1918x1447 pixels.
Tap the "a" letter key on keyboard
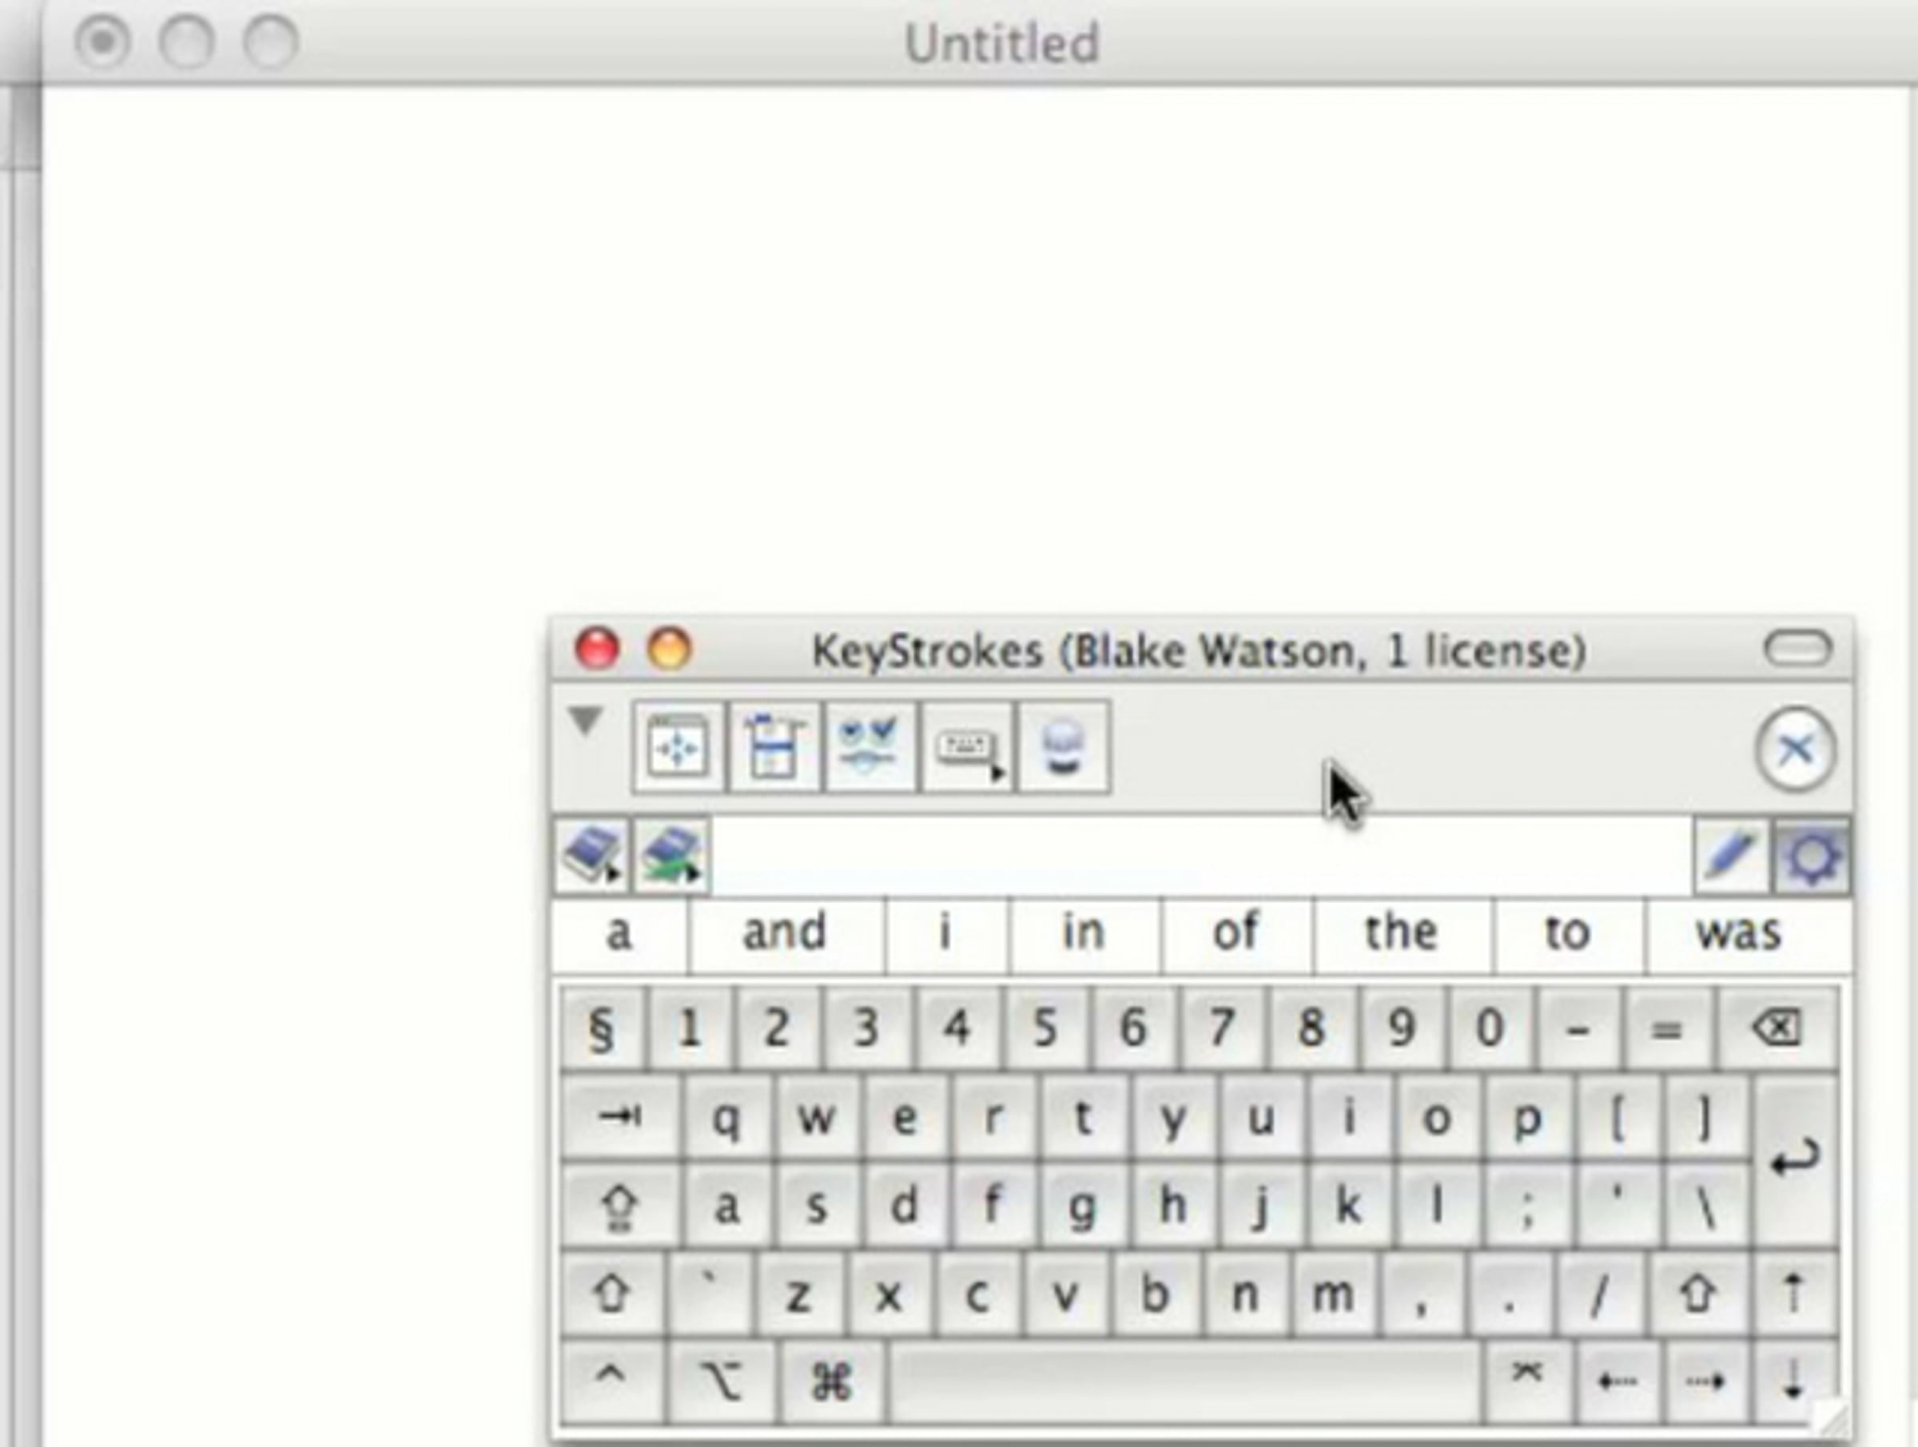(726, 1206)
